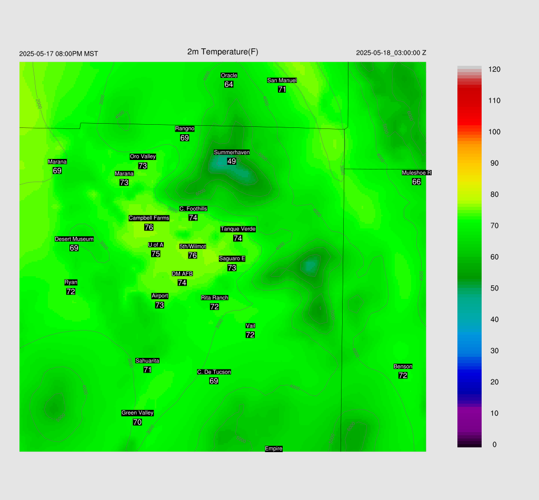Pick the Rangno station label
The width and height of the screenshot is (539, 500).
185,128
